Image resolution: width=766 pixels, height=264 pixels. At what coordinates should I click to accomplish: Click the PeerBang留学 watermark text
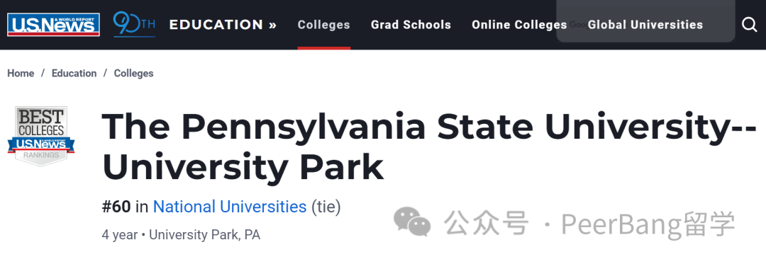point(648,224)
